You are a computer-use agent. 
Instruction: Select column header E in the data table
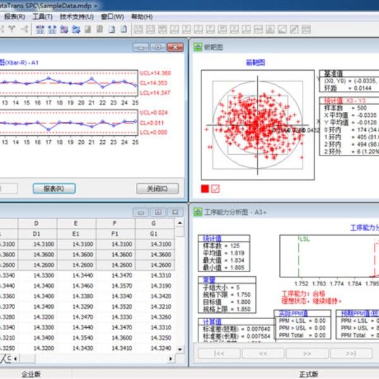click(76, 223)
